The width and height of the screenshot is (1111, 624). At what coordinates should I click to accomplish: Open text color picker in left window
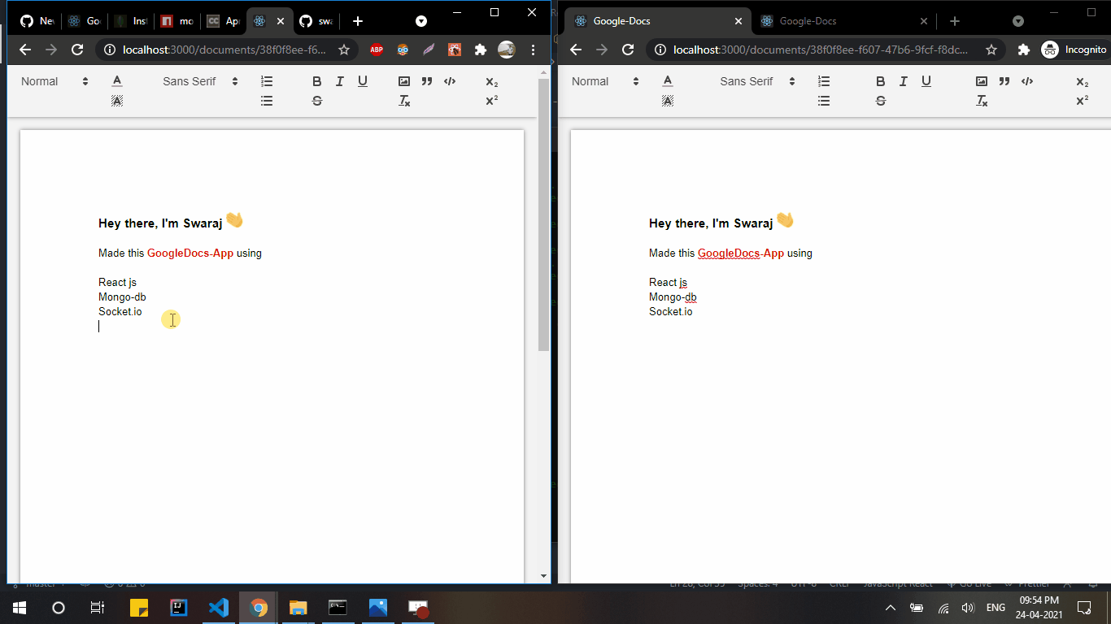[117, 81]
